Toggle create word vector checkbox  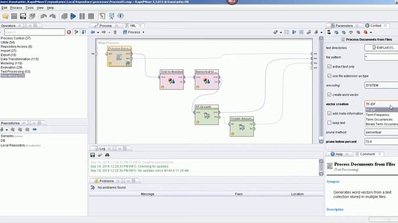click(x=329, y=95)
